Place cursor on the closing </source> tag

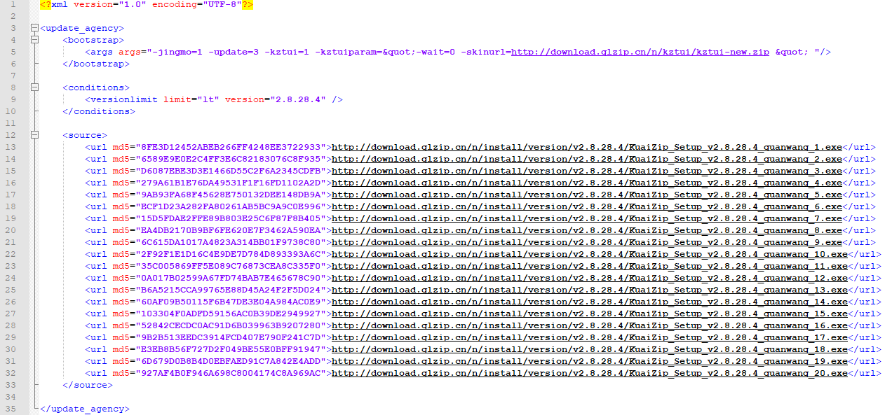pyautogui.click(x=86, y=385)
